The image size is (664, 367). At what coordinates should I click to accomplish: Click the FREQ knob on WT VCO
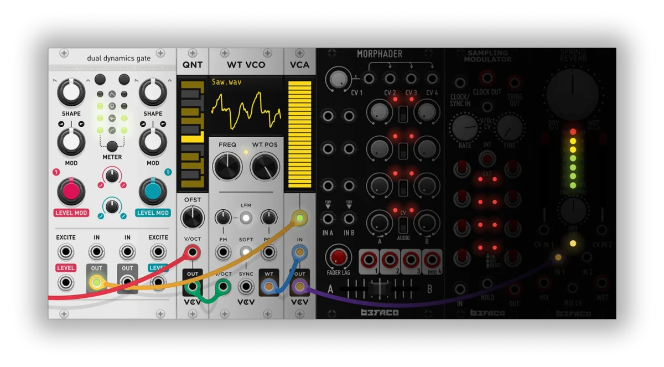227,167
